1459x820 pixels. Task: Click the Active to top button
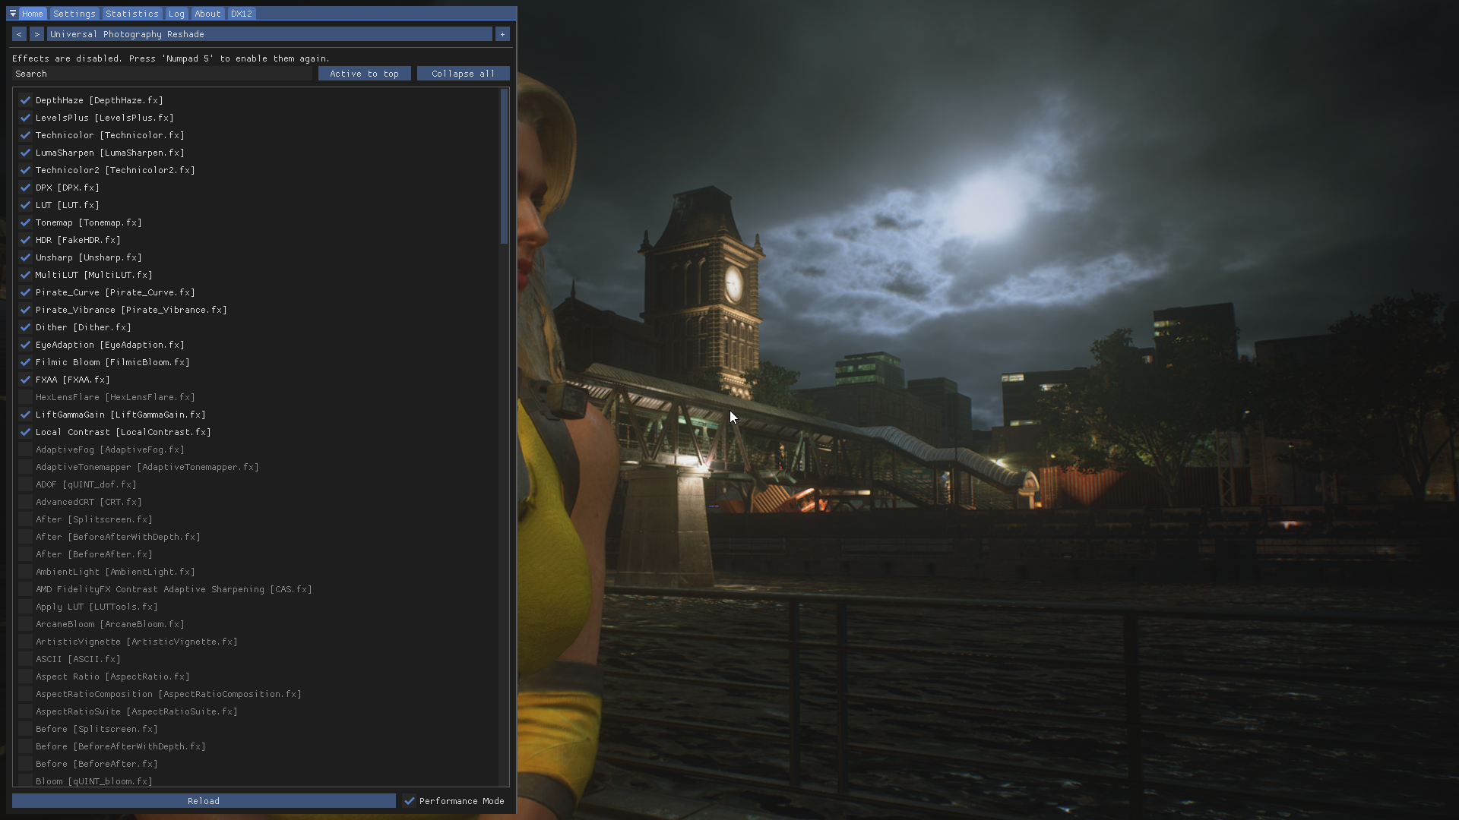pos(365,74)
